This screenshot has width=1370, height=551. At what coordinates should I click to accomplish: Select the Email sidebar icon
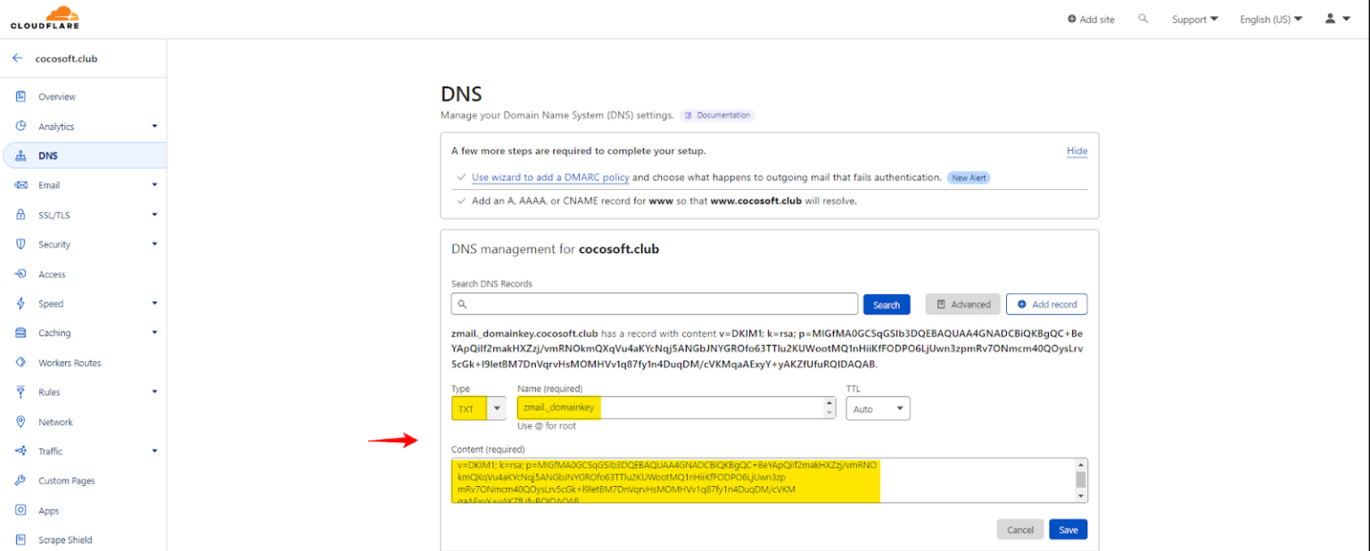(21, 185)
